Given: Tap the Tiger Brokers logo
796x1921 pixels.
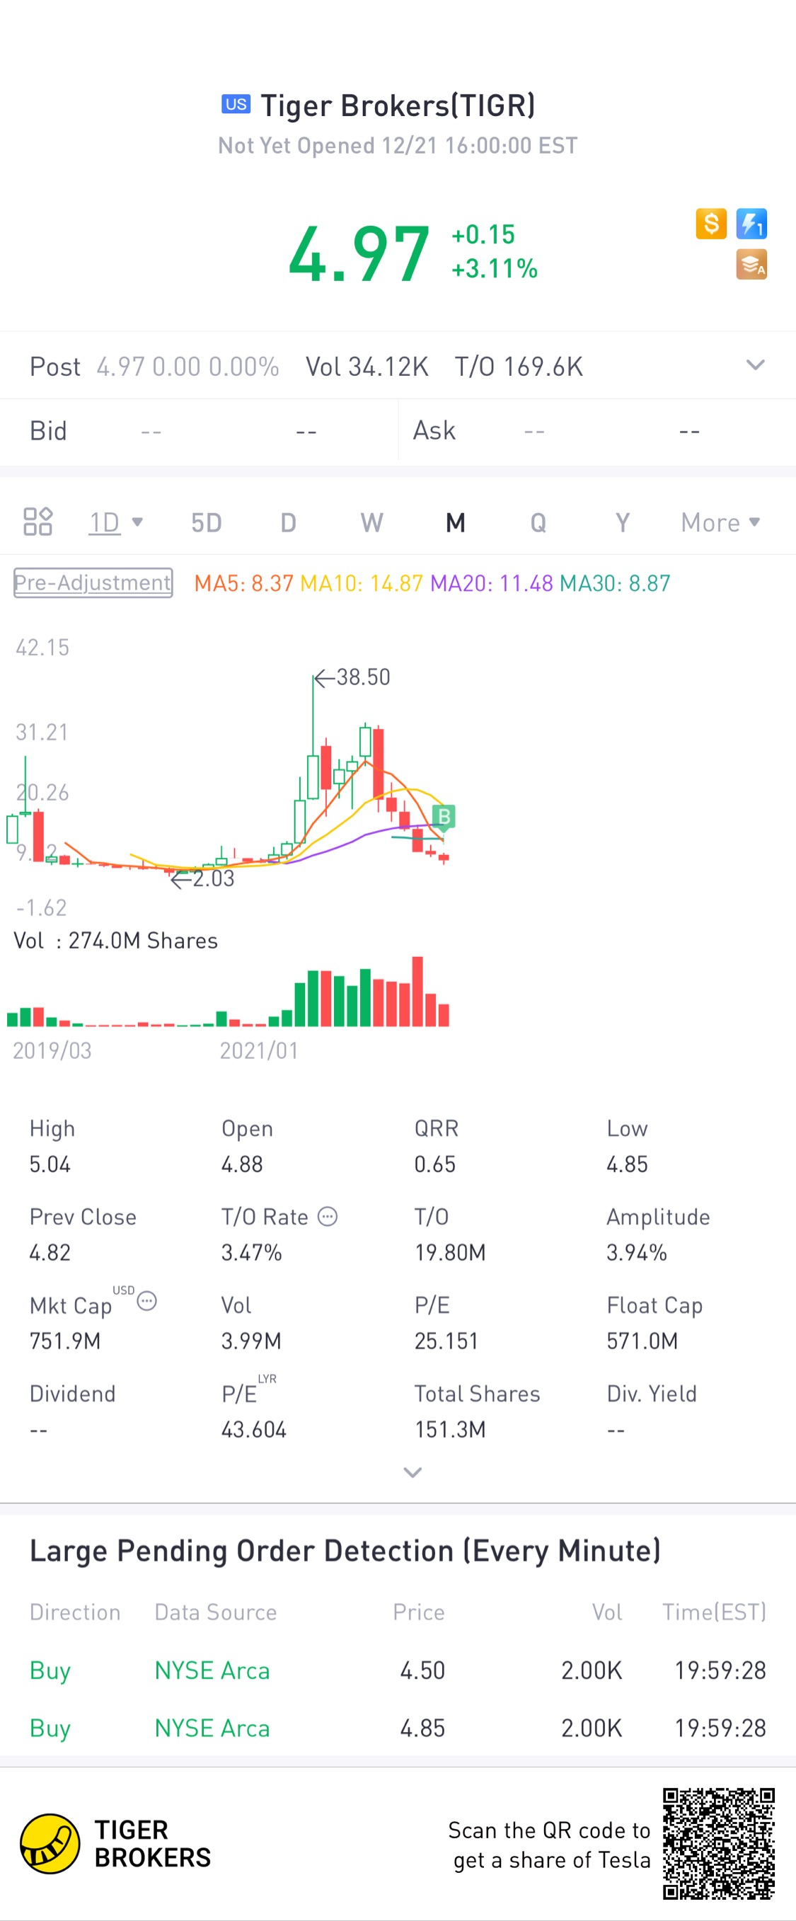Looking at the screenshot, I should point(50,1843).
